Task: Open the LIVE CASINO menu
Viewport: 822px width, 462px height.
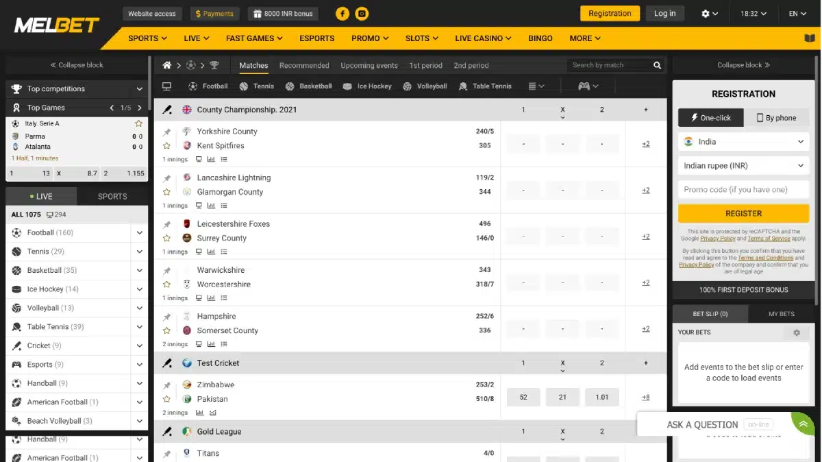Action: click(483, 38)
